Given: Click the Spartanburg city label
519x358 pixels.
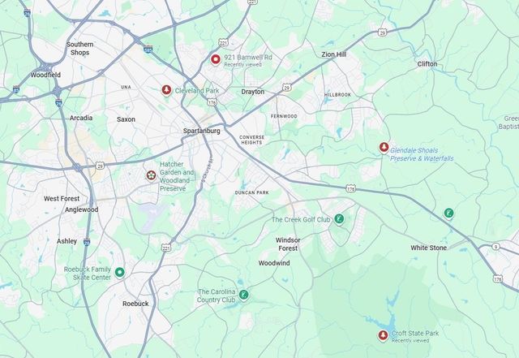Looking at the screenshot, I should [202, 131].
